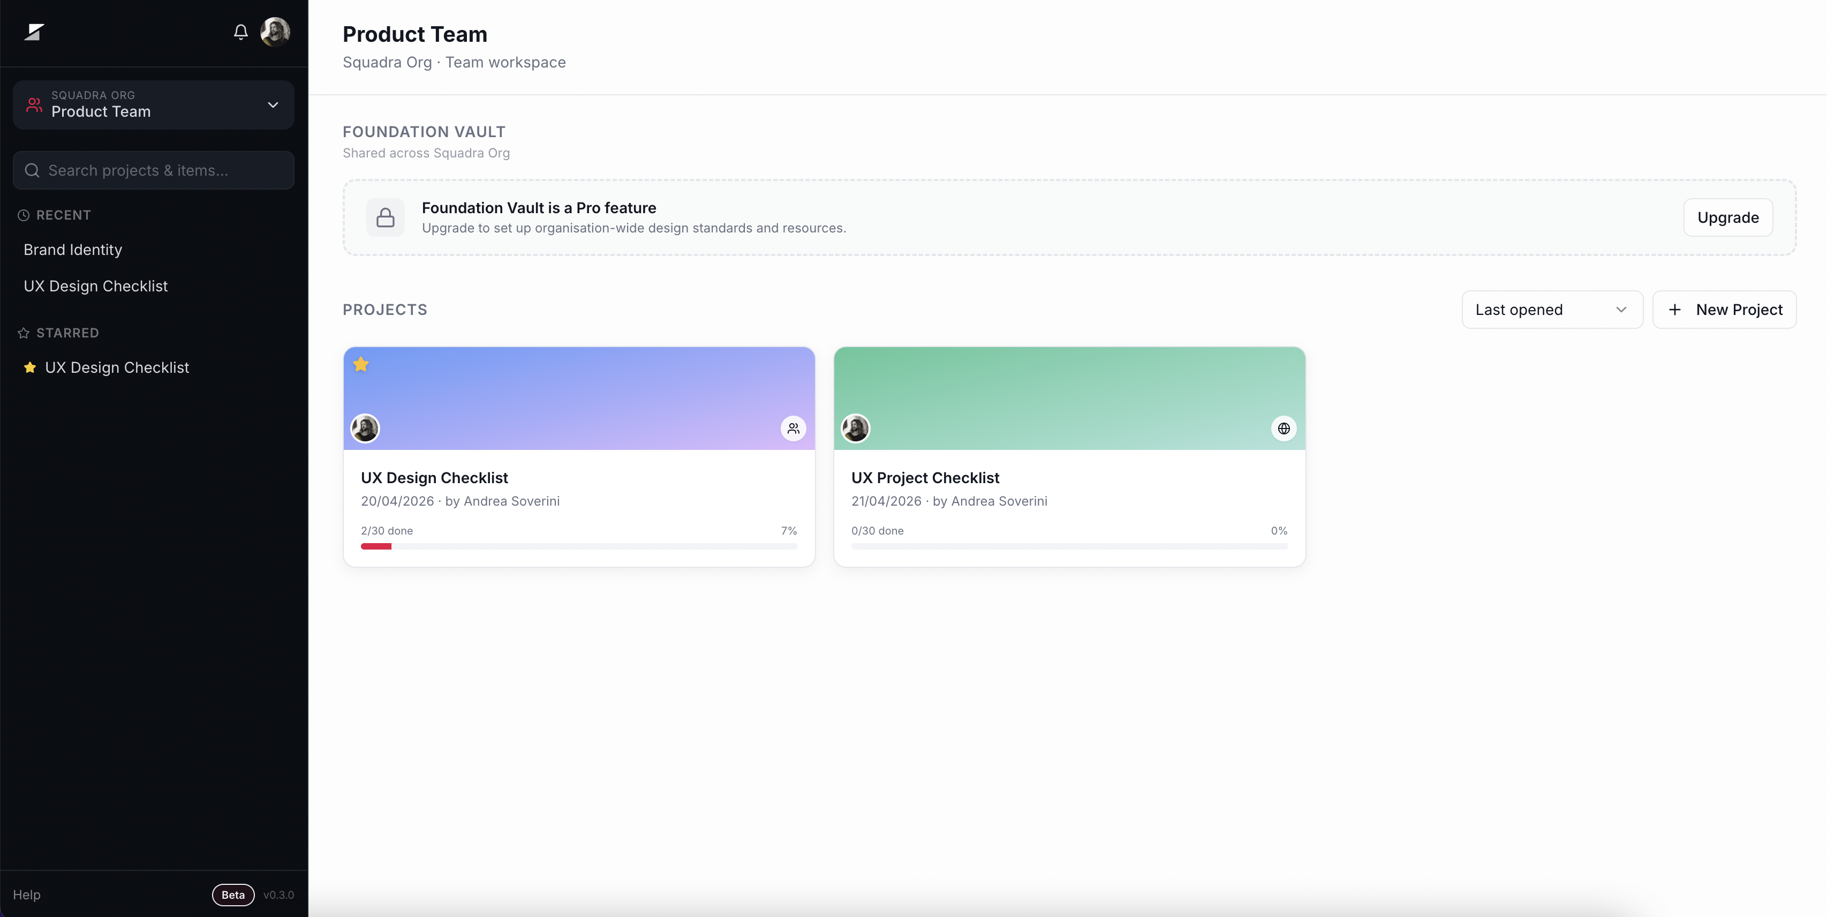Click the UX Design Checklist progress bar

click(x=579, y=546)
